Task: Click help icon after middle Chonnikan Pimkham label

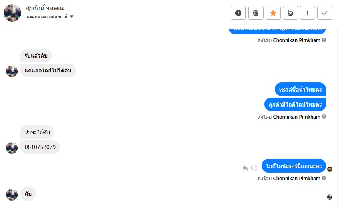Action: coord(324,117)
